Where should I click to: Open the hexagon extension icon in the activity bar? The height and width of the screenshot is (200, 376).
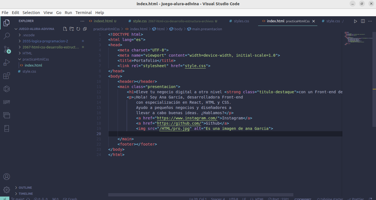[x=7, y=89]
